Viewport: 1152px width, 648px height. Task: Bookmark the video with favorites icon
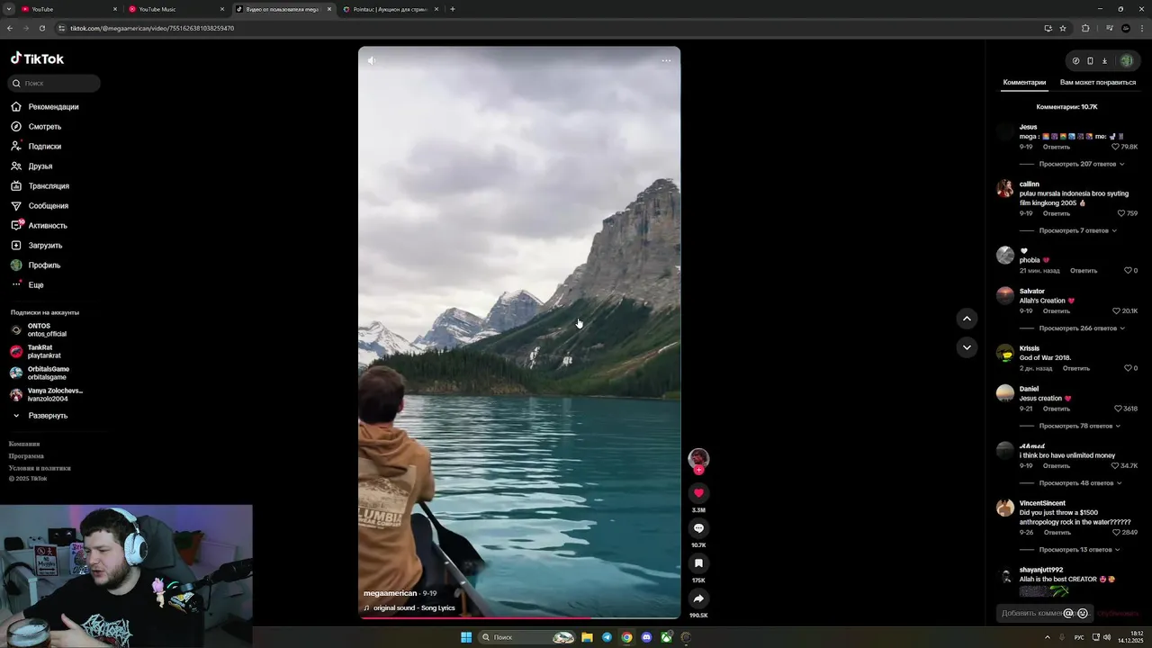point(698,563)
